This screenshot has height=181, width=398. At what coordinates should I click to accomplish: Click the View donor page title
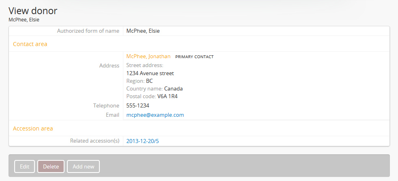33,11
